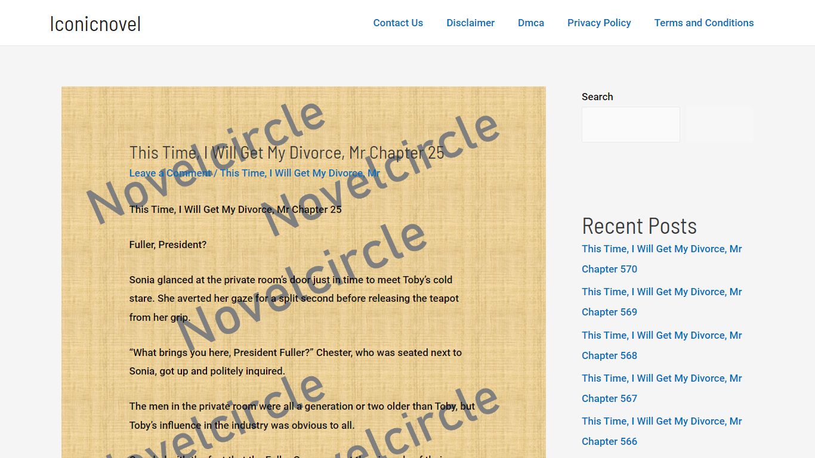Click the paragraph starting 'The men in the private room'
Viewport: 815px width, 458px height.
tap(302, 416)
